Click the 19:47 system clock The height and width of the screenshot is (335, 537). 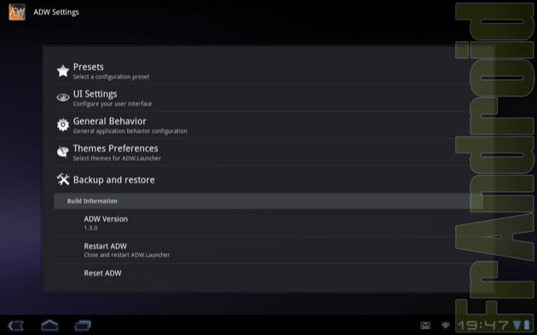click(x=484, y=326)
